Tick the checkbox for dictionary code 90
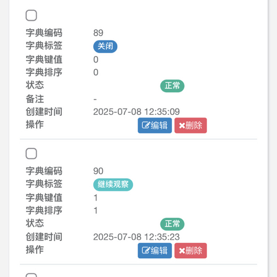Image resolution: width=277 pixels, height=277 pixels. 31,154
